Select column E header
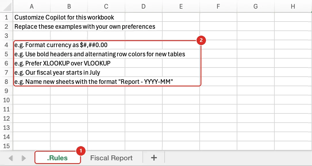312x166 pixels. pos(181,6)
